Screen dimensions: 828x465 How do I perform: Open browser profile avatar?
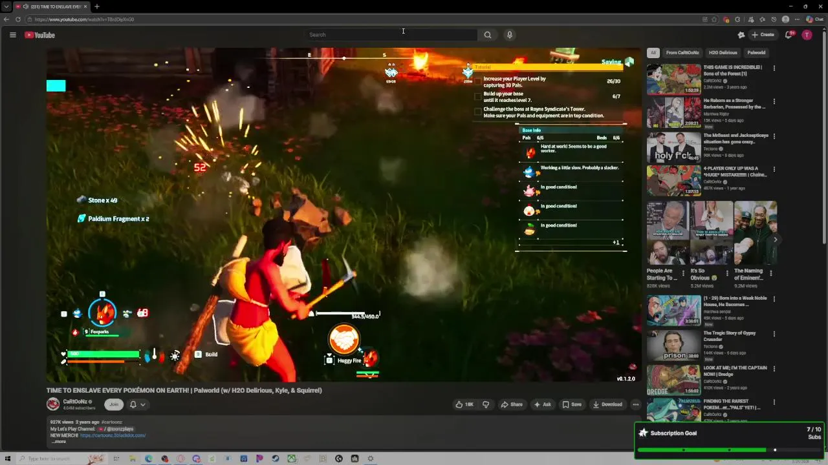coord(785,19)
